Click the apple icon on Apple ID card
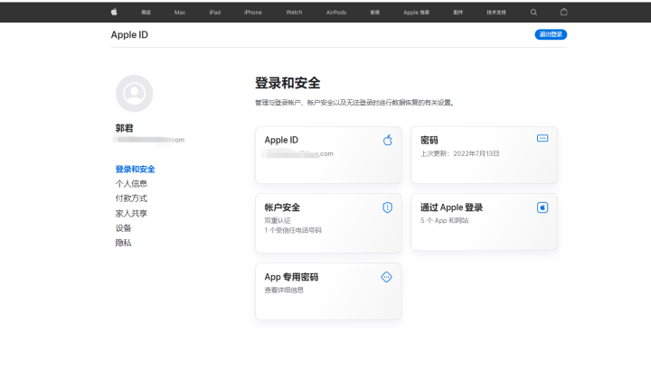Screen dimensions: 651x369 pos(387,141)
